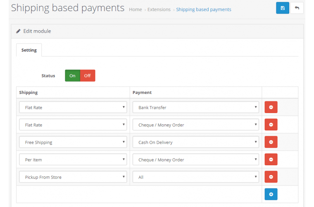
Task: Remove the Per Item row
Action: (271, 159)
